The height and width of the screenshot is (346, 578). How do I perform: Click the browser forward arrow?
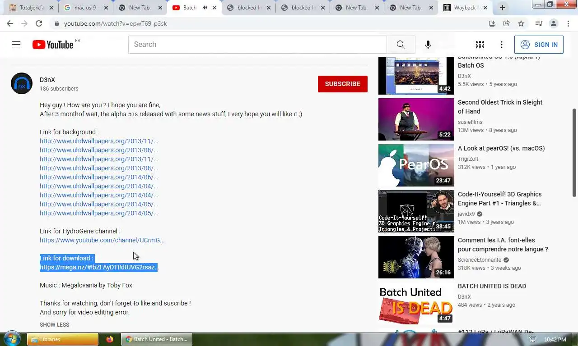click(x=24, y=23)
